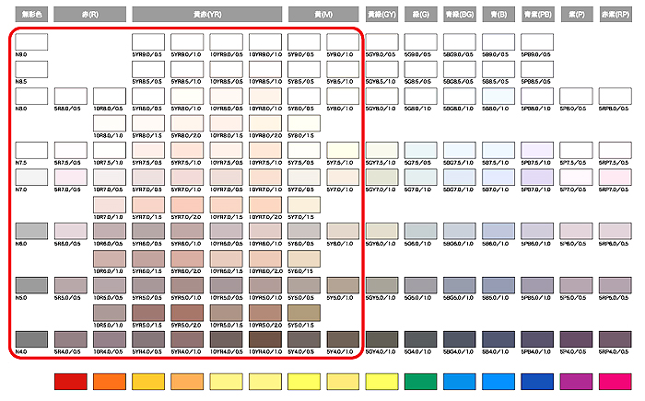Pick the 5G4.0/1.0 dark green-gray swatch
The height and width of the screenshot is (401, 645).
419,338
